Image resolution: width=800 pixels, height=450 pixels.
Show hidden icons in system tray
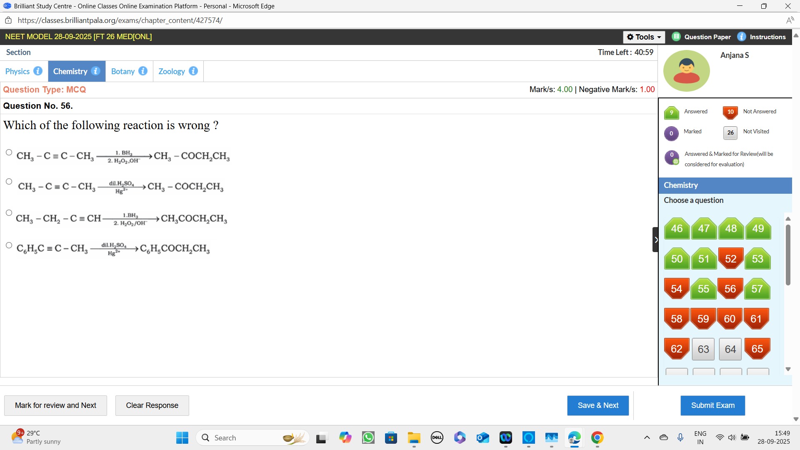click(x=647, y=437)
